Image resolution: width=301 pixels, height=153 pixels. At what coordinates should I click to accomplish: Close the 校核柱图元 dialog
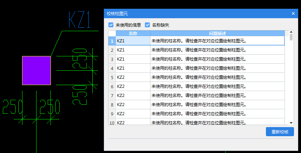[293, 13]
